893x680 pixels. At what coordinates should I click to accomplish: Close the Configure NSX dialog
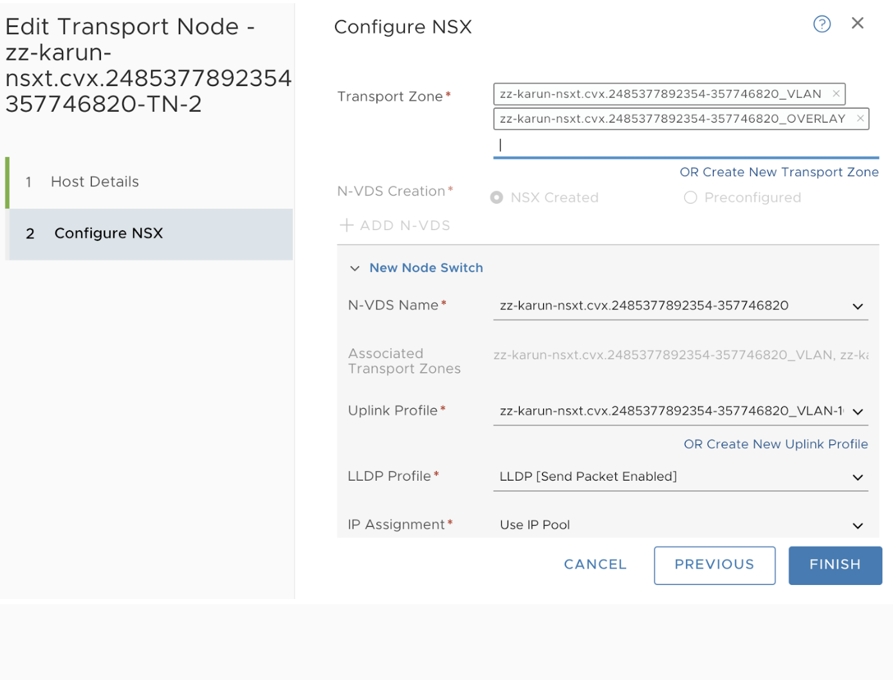[857, 24]
